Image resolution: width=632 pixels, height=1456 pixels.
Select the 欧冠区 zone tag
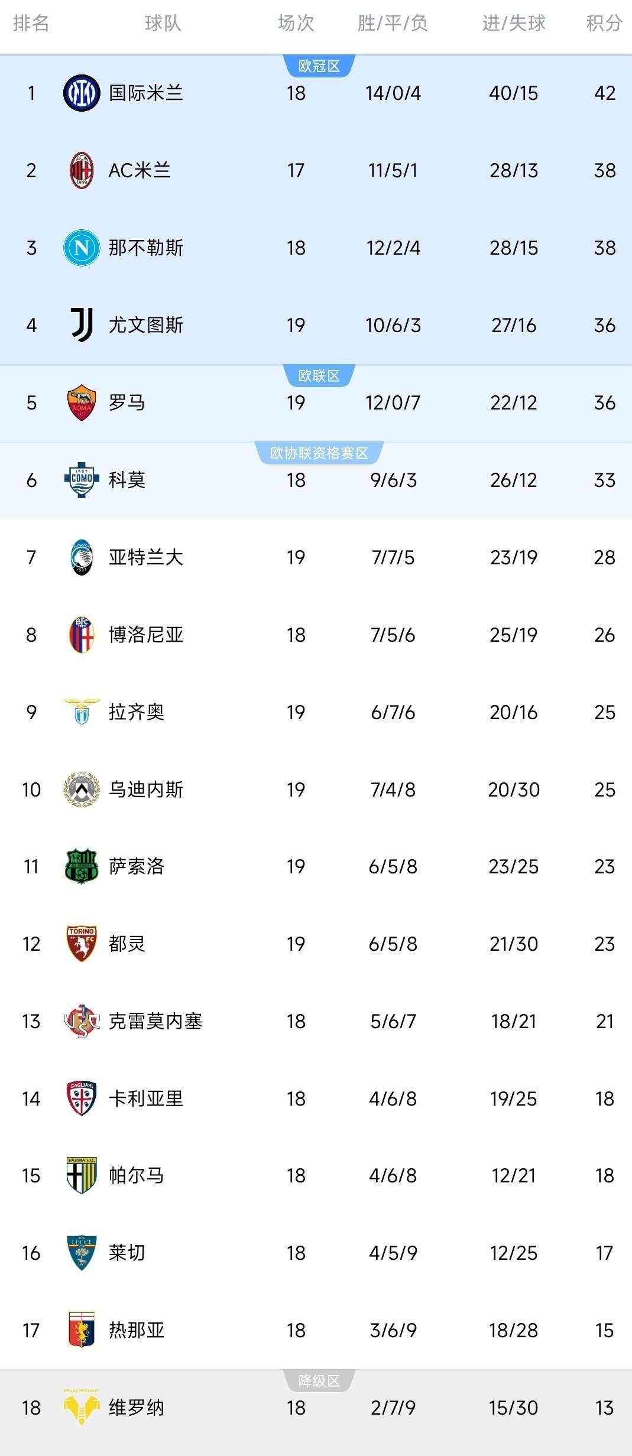pos(319,66)
